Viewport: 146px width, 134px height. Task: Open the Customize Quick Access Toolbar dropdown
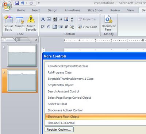[39, 3]
